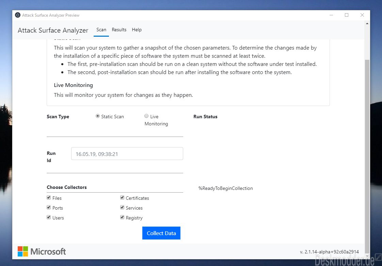Click the Attack Surface Analyzer header title

[x=53, y=30]
